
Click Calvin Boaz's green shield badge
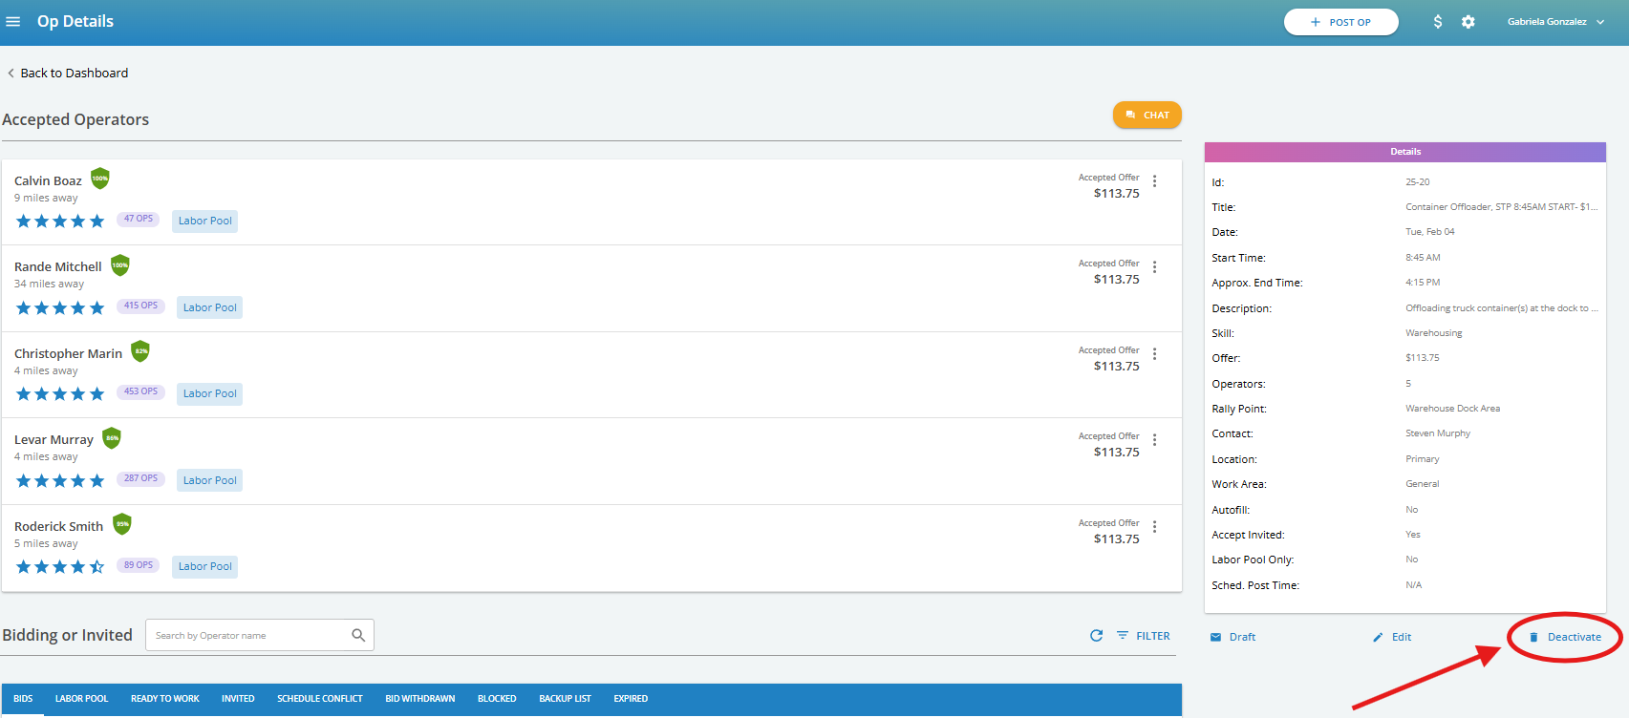coord(100,179)
